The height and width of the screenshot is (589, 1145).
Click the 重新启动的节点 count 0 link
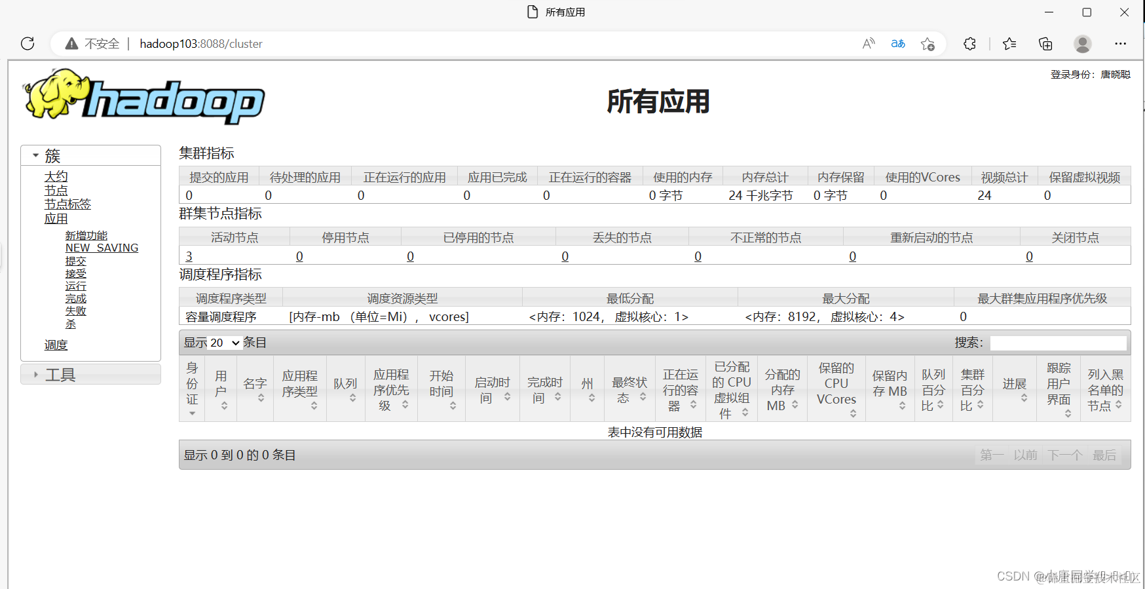852,256
